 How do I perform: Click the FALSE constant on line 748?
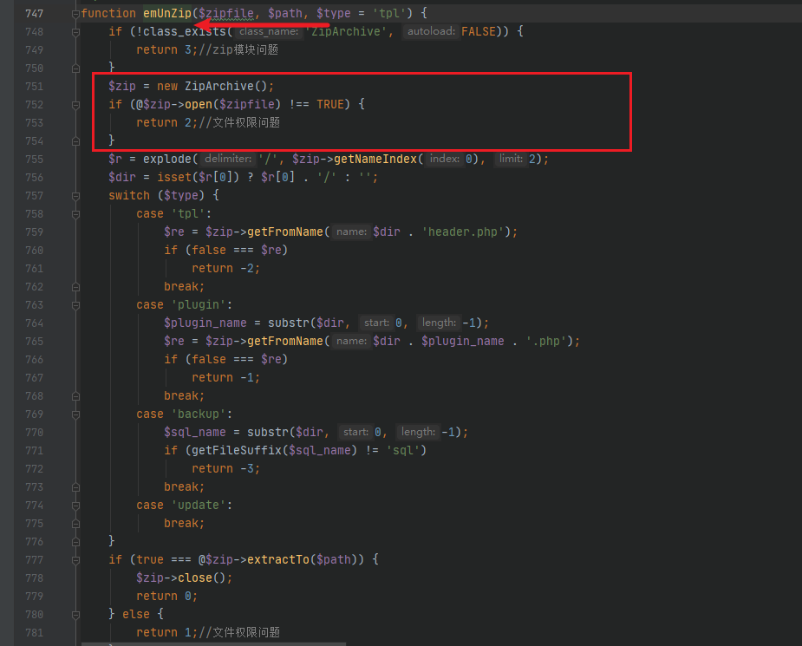(479, 32)
